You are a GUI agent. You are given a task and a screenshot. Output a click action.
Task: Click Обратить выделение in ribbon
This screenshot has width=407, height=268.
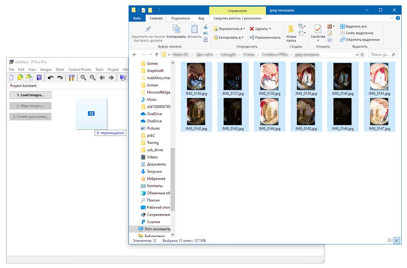[360, 40]
